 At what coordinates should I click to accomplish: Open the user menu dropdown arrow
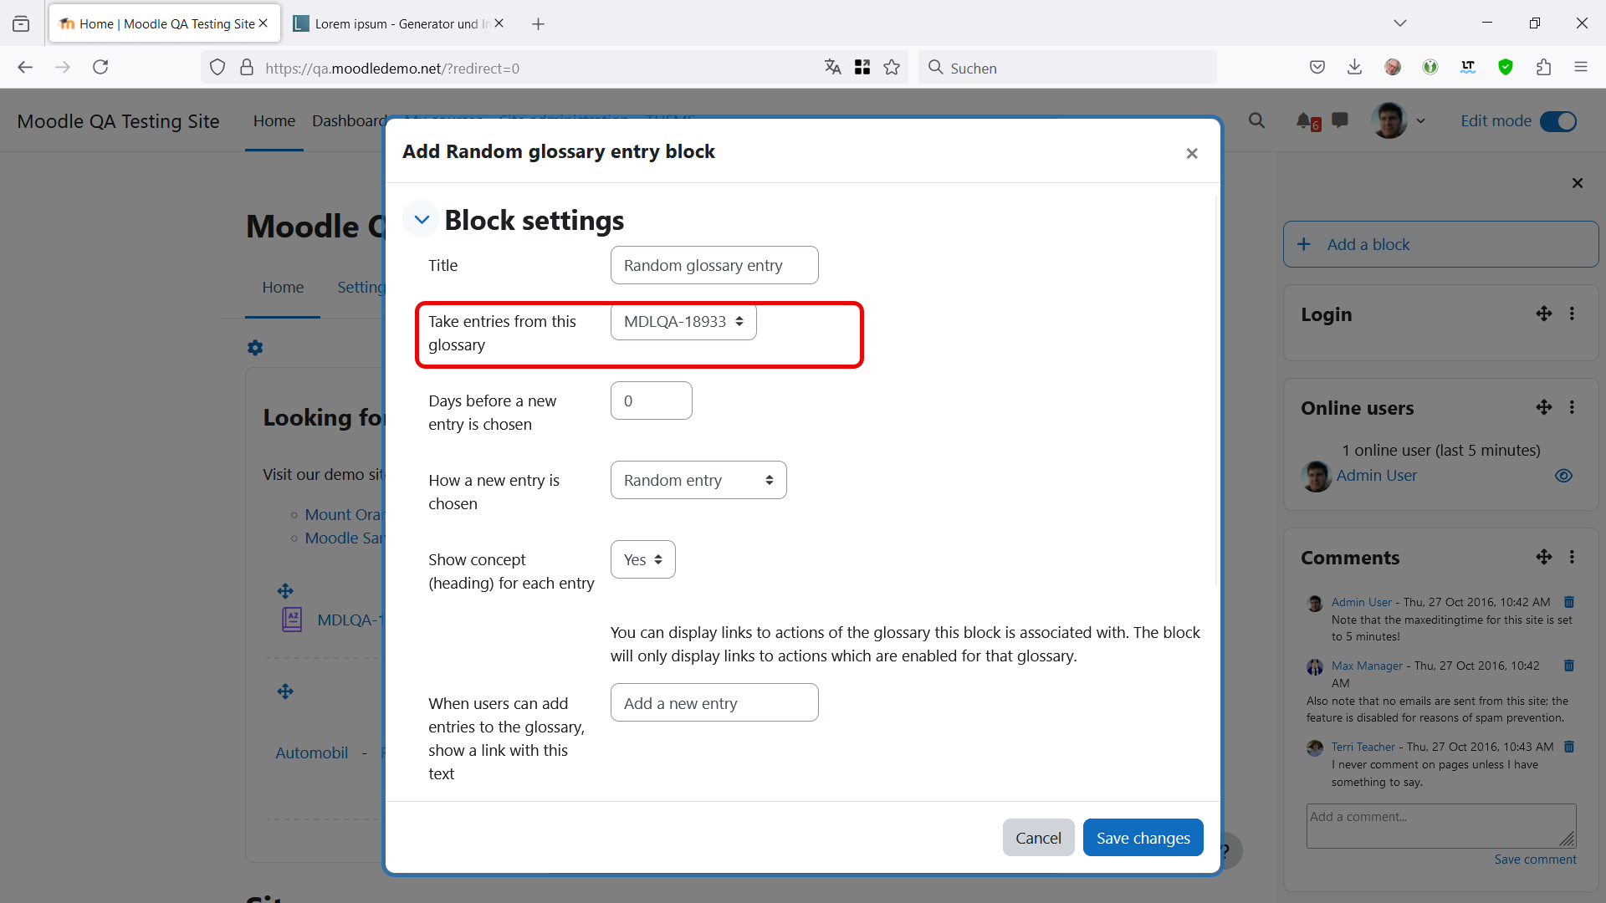tap(1420, 121)
